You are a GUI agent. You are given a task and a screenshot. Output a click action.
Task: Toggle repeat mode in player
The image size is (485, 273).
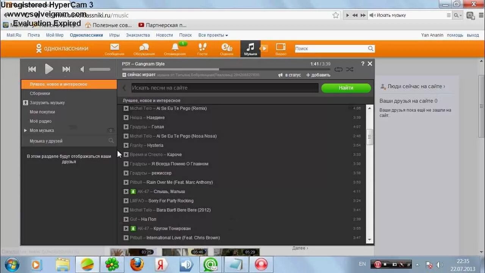click(338, 69)
